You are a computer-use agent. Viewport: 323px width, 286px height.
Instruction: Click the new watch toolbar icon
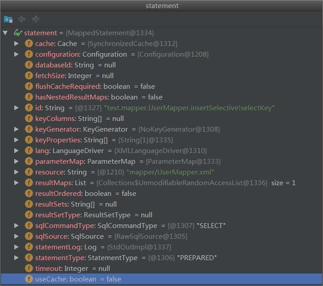pyautogui.click(x=8, y=19)
